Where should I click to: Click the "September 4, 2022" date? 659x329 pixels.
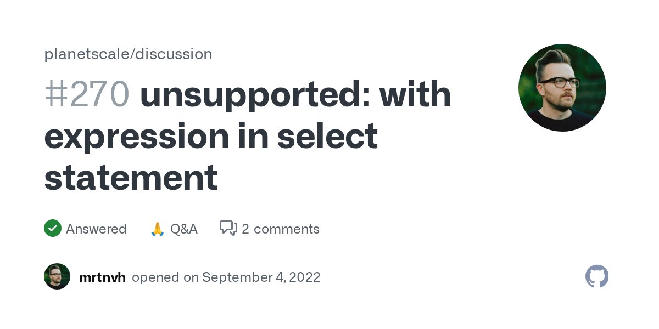(x=261, y=277)
